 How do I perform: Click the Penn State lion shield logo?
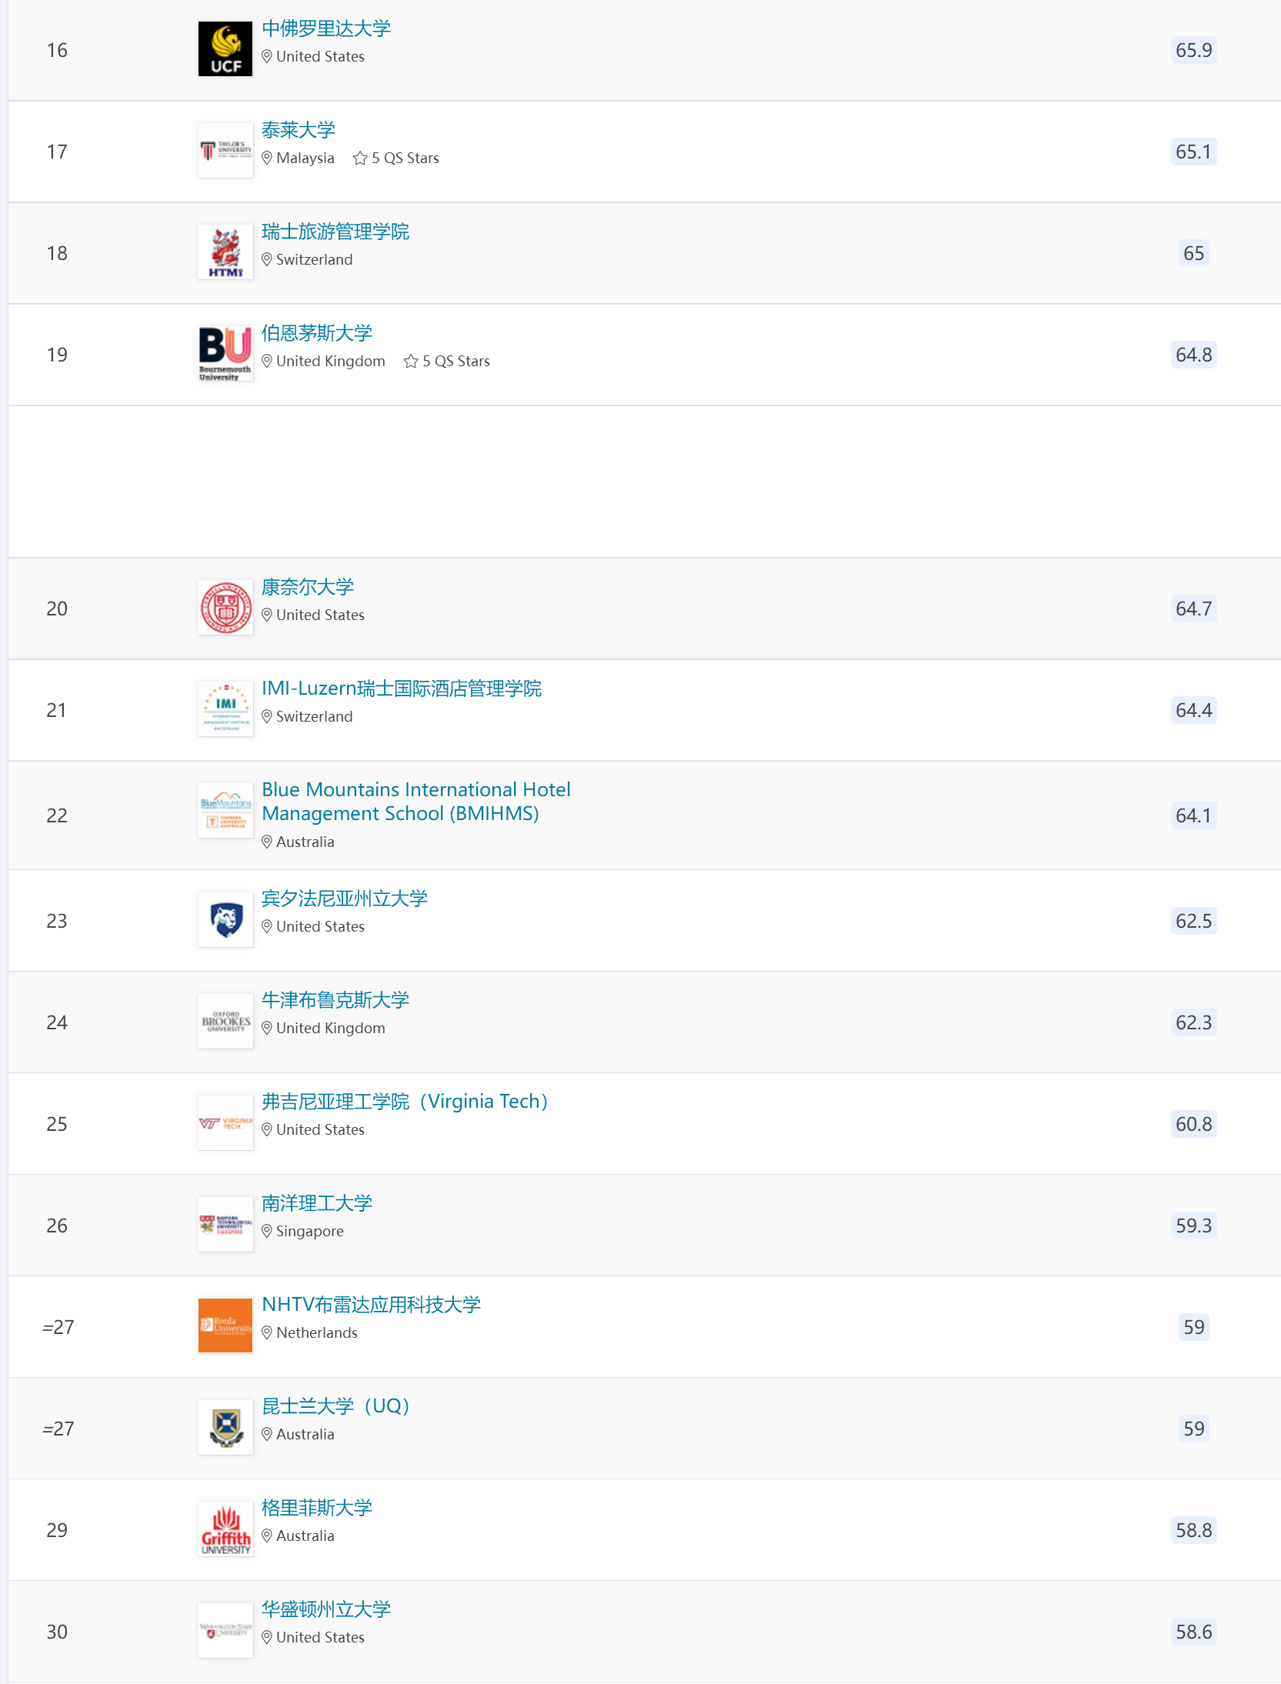[225, 920]
